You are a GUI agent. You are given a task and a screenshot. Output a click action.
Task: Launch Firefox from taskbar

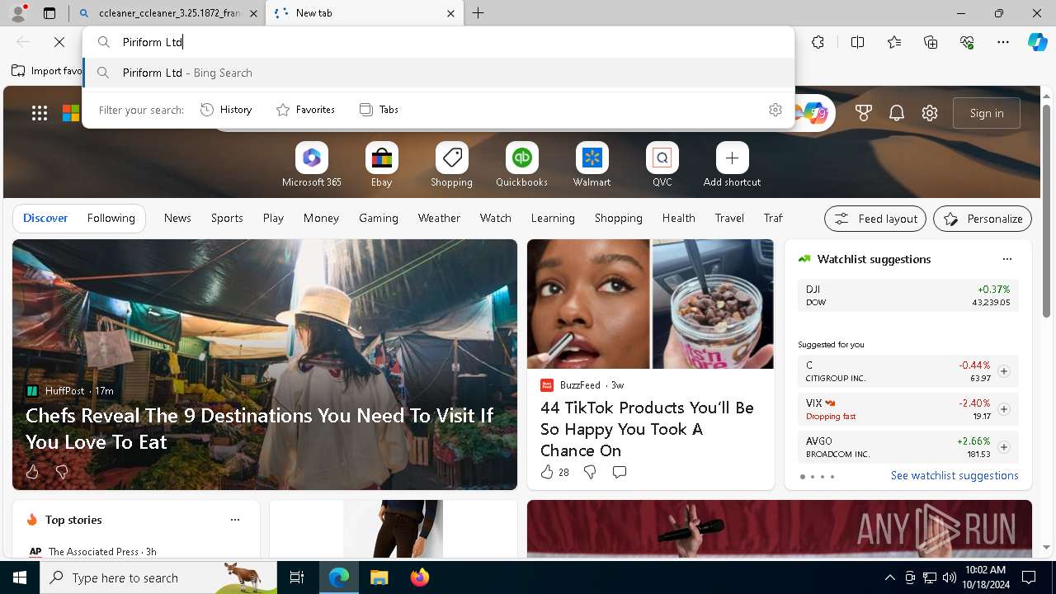pos(420,577)
